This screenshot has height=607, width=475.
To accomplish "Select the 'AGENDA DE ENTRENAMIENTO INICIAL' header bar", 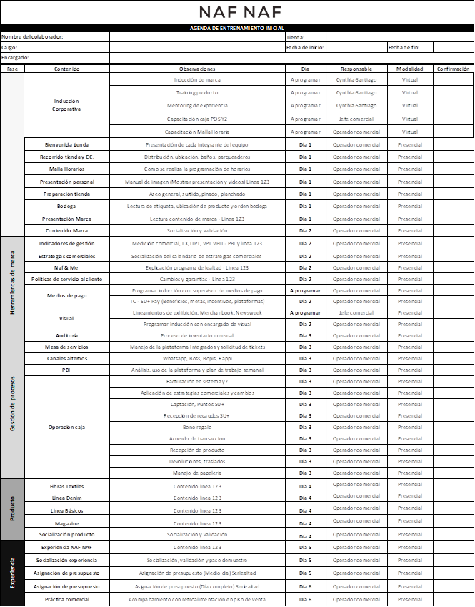I will [x=237, y=28].
